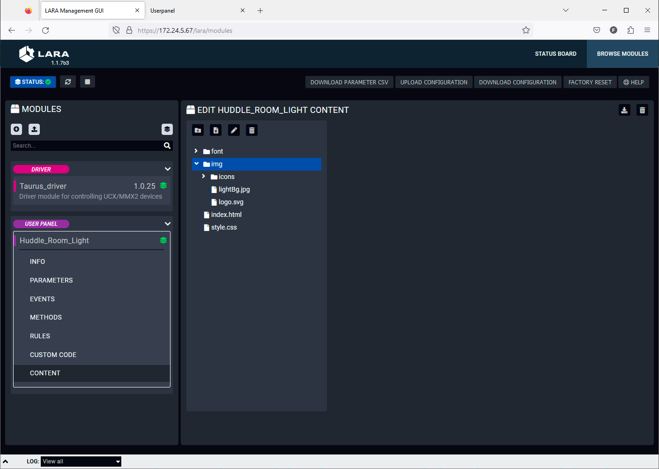Click the pencil rename icon in content toolbar
659x469 pixels.
click(x=234, y=130)
